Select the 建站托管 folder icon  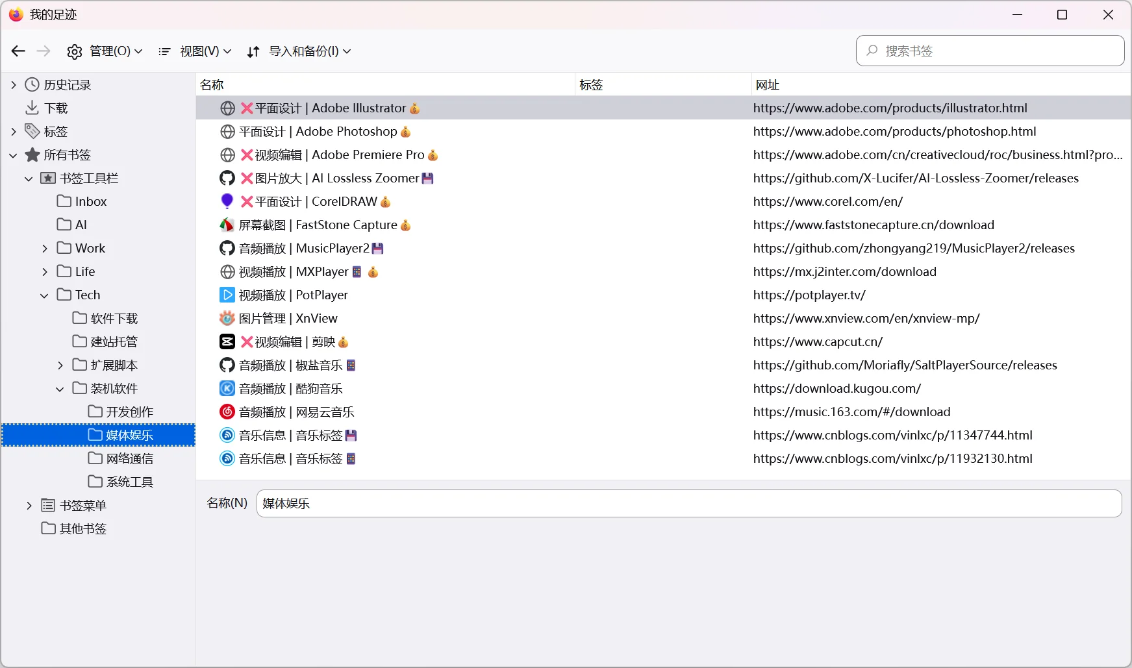pos(80,341)
